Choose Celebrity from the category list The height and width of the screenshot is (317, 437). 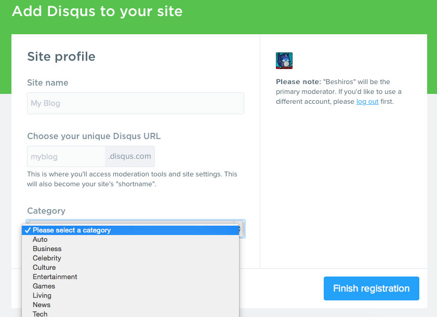[x=130, y=258]
